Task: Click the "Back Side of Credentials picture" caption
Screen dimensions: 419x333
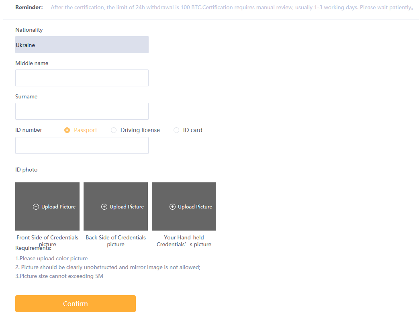Action: tap(116, 241)
